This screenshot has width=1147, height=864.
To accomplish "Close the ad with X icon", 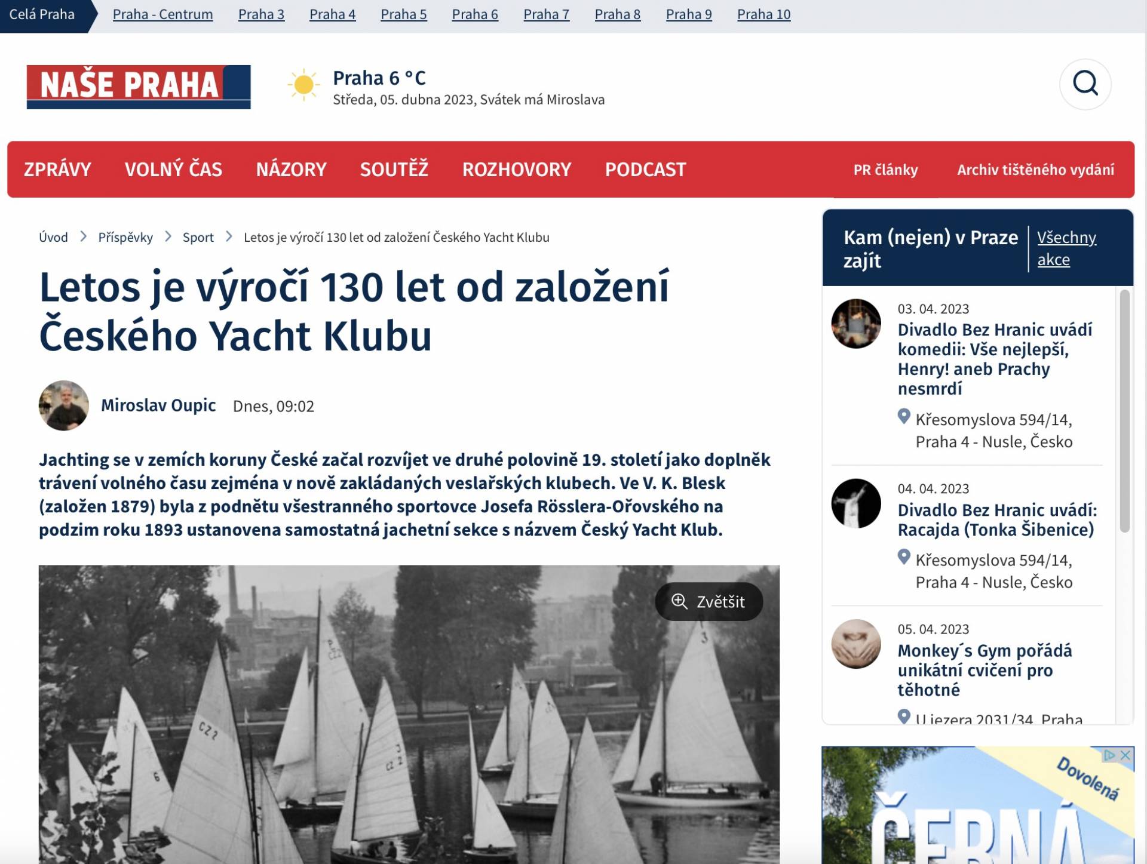I will pos(1125,755).
